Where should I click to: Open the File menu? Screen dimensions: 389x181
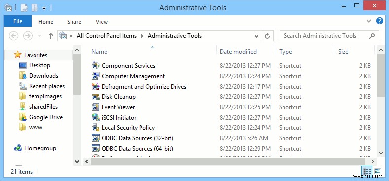pos(18,21)
